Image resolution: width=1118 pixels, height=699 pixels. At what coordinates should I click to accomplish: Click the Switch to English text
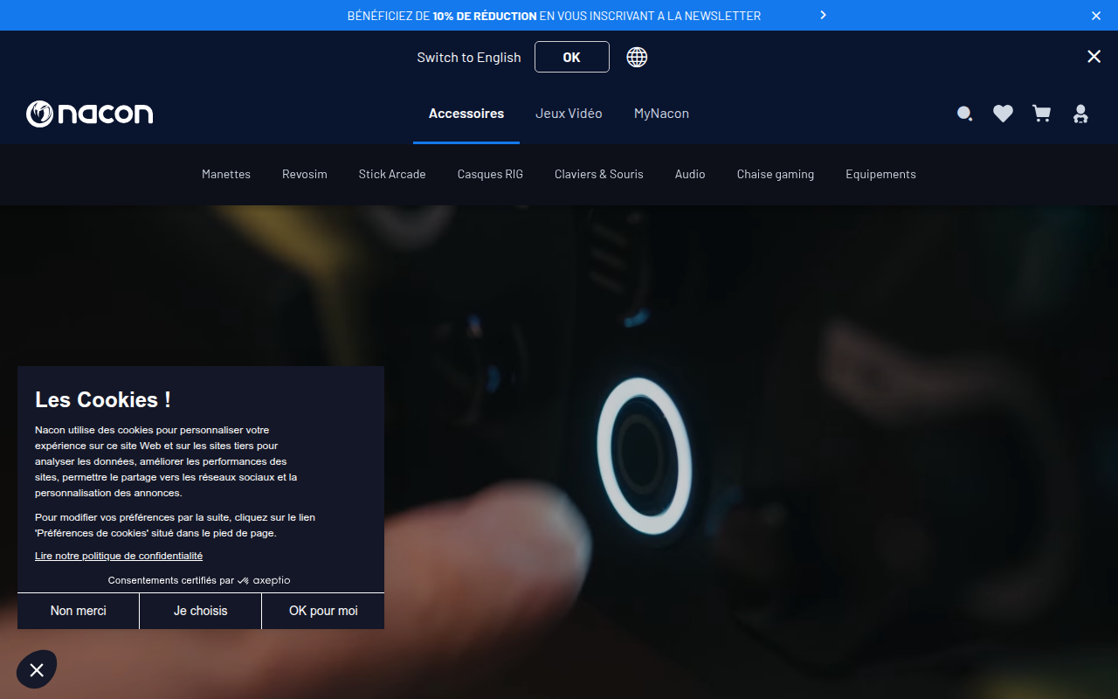tap(469, 57)
